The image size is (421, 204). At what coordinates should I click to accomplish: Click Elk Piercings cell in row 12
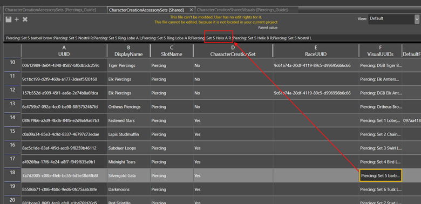[x=128, y=93]
